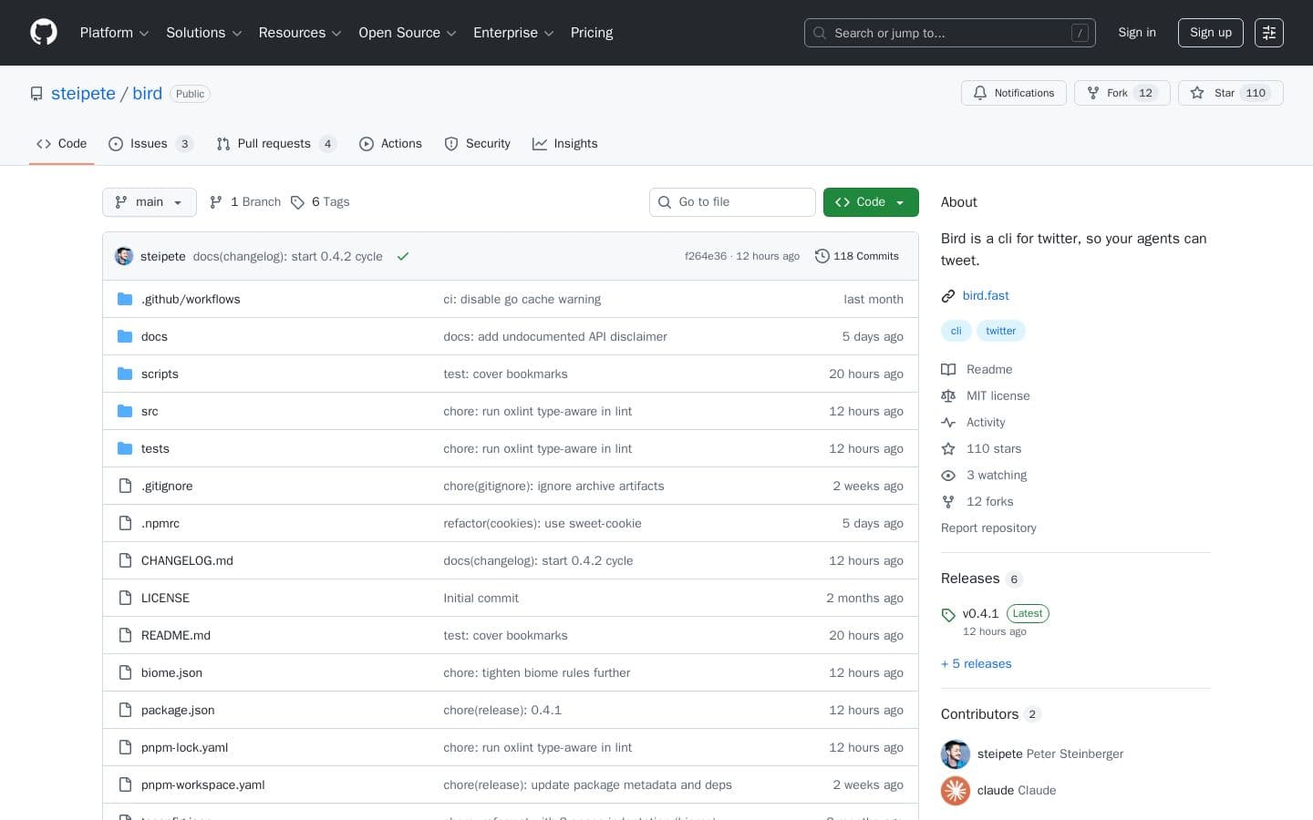Toggle watching via the eye icon

pyautogui.click(x=948, y=475)
